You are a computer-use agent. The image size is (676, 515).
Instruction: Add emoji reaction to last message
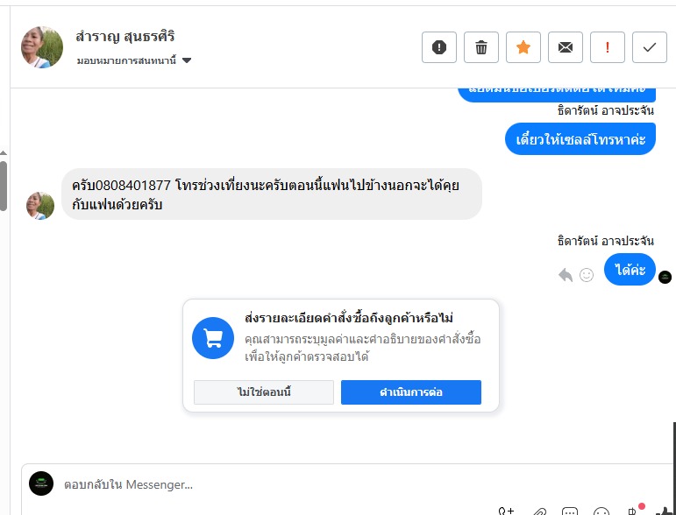(587, 274)
